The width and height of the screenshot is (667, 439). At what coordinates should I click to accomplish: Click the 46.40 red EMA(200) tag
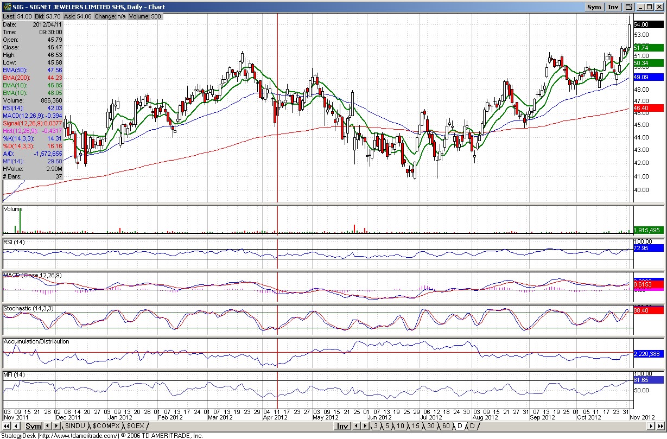649,108
